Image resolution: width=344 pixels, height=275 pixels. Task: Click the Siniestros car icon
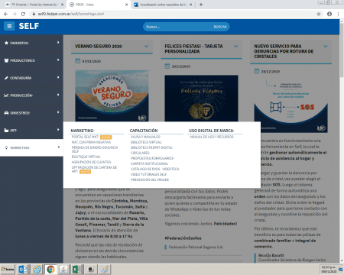pyautogui.click(x=6, y=113)
